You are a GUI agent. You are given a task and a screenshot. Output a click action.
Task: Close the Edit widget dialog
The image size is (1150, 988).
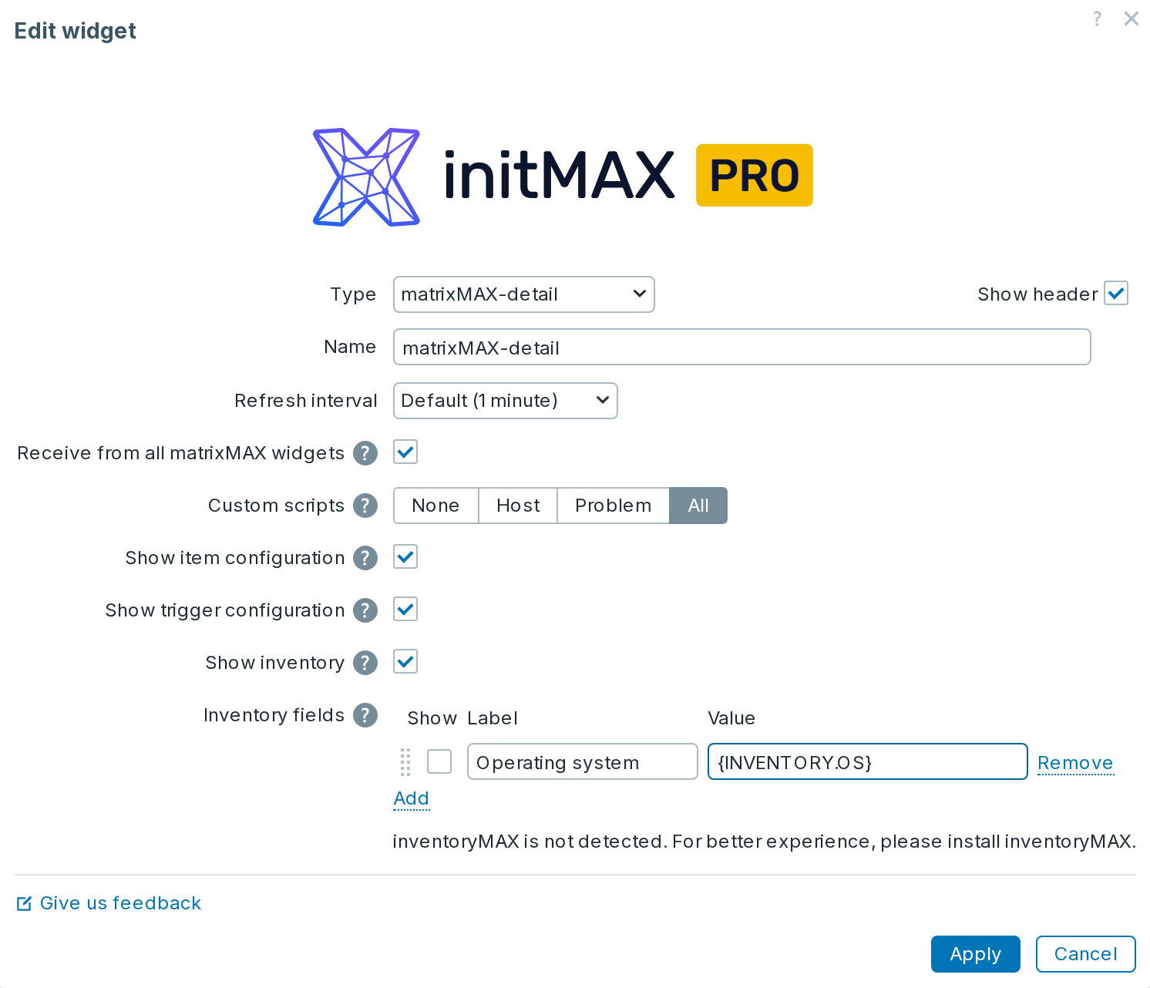1131,18
